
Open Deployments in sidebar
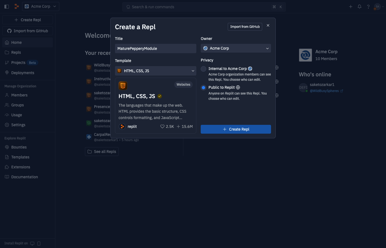pyautogui.click(x=28, y=73)
